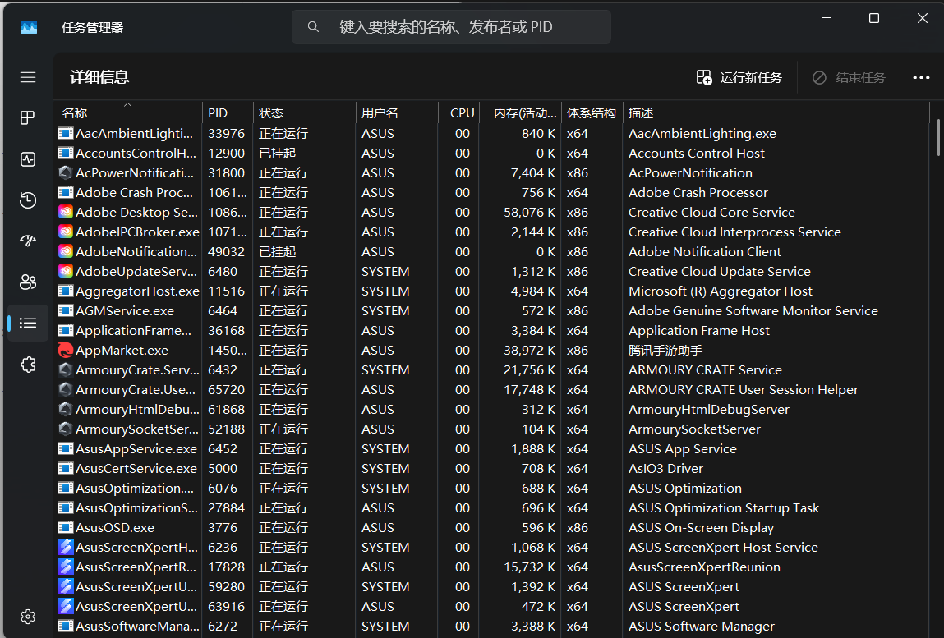The image size is (944, 638).
Task: Click the 58,076 K memory value
Action: 529,212
